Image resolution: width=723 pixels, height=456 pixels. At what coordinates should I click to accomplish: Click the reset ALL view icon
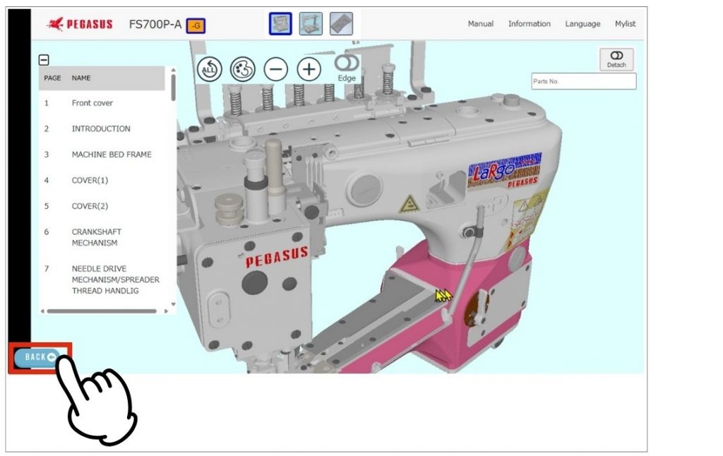click(x=210, y=68)
